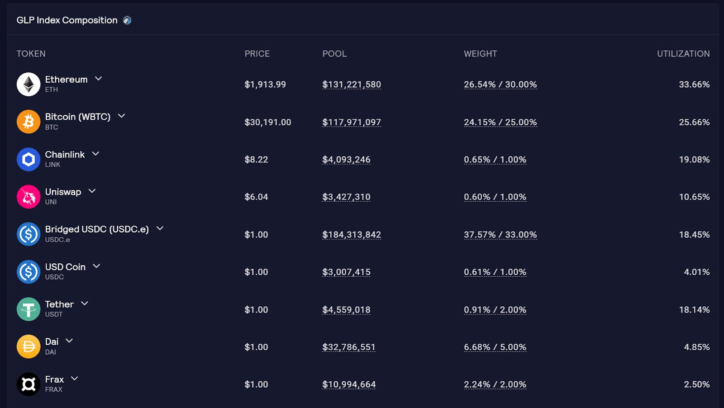Click the Dai yellow logo icon

point(29,347)
